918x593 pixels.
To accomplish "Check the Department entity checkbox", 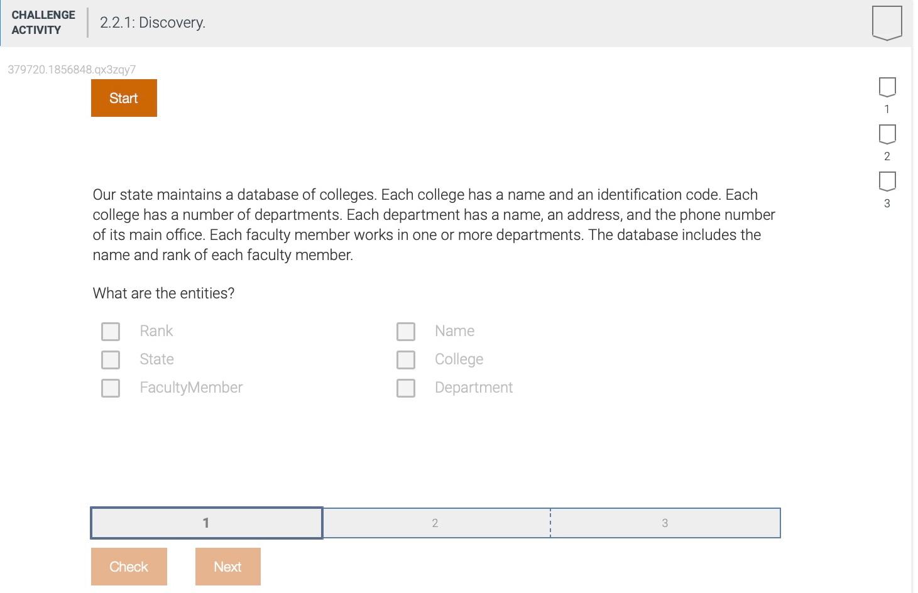I will click(x=405, y=388).
